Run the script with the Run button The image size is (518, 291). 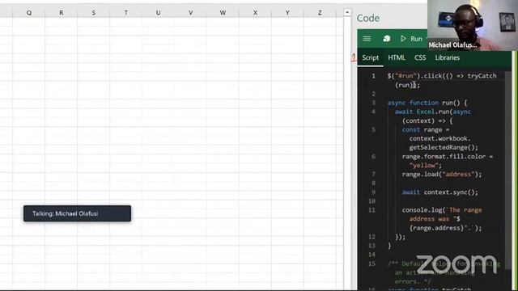coord(411,39)
